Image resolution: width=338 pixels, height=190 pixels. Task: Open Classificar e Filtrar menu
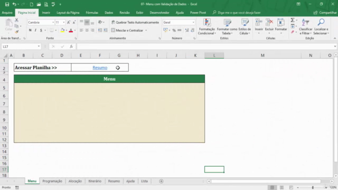(x=305, y=27)
